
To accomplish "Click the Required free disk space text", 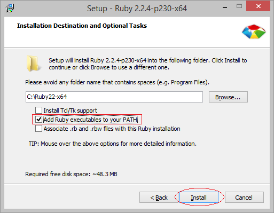I will point(71,174).
